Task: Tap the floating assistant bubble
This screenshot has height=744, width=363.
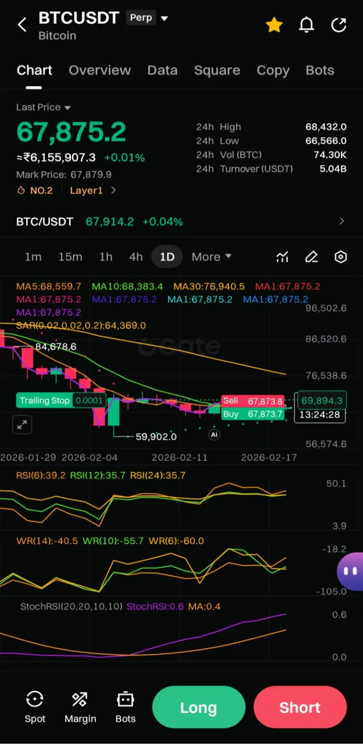Action: pos(350,571)
